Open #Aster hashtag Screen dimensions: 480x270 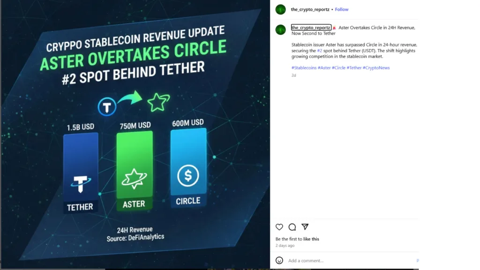click(x=324, y=67)
